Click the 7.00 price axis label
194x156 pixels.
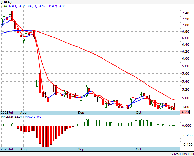pyautogui.click(x=185, y=25)
